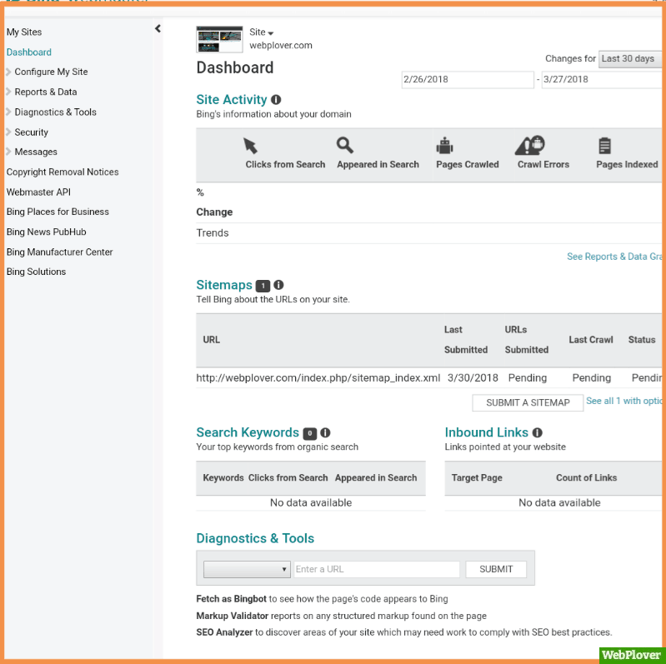Click the SUBMIT A SITEMAP button
This screenshot has height=664, width=666.
(528, 402)
